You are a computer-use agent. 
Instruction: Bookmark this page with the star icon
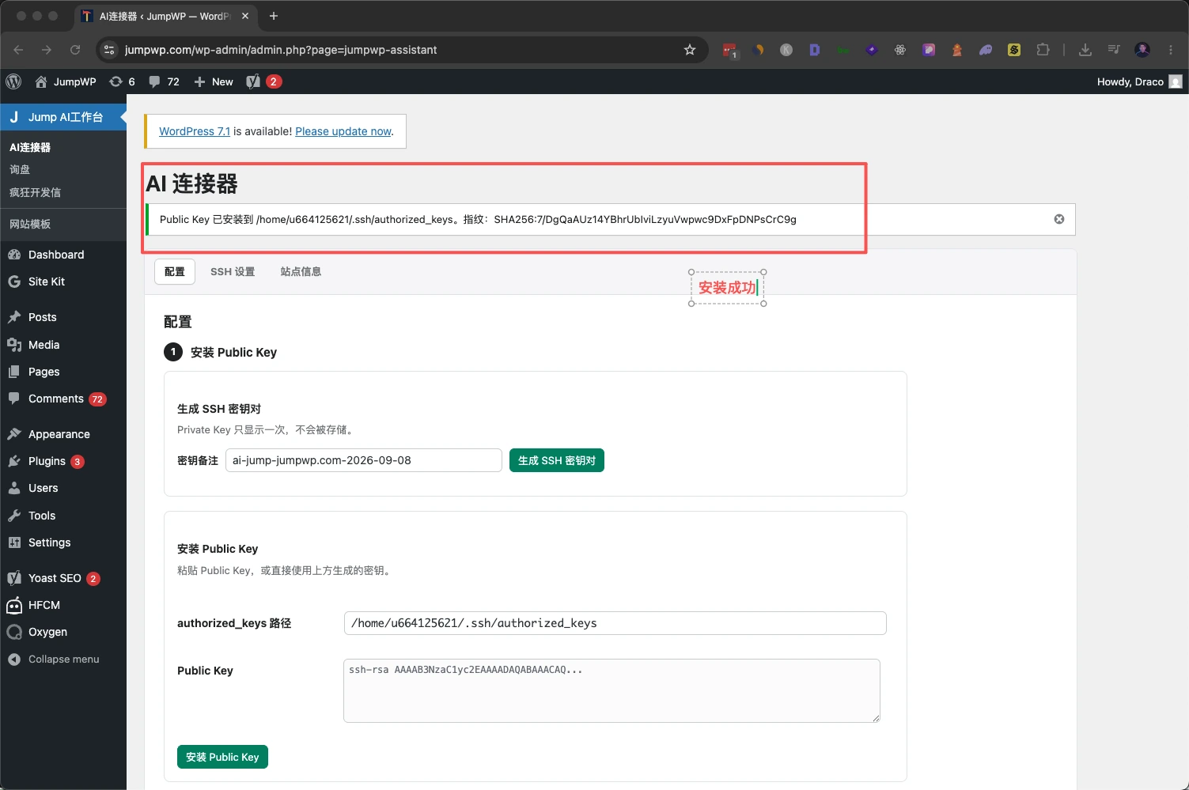point(690,50)
